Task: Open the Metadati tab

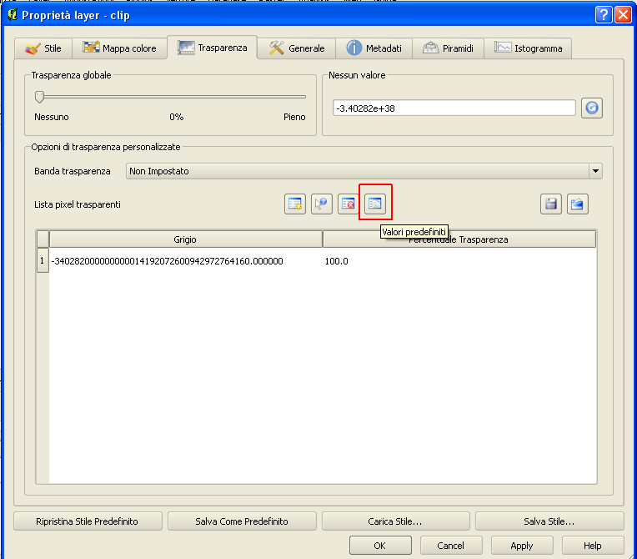Action: point(374,48)
